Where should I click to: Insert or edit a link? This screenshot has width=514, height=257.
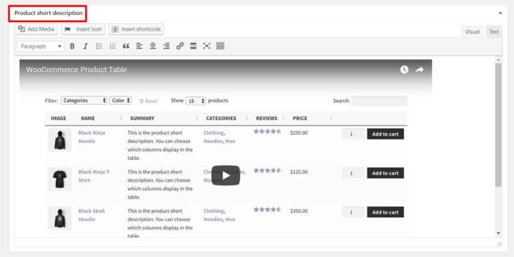point(180,46)
